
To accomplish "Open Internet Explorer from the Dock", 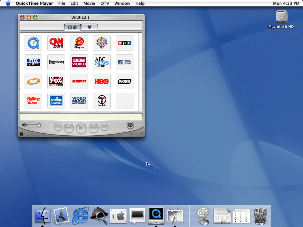I will [80, 215].
